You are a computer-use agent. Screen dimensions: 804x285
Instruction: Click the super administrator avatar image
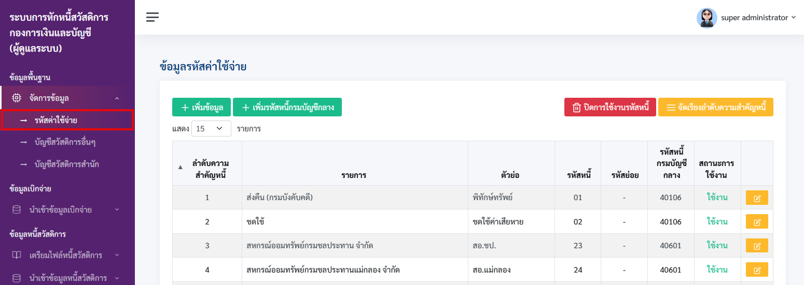(706, 18)
